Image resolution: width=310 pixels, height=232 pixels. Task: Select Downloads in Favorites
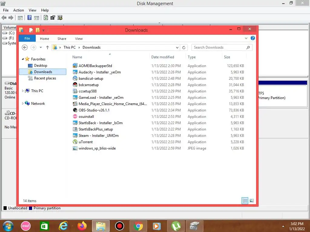[x=43, y=72]
